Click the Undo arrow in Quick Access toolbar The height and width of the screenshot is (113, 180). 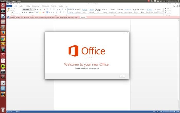(x=14, y=4)
